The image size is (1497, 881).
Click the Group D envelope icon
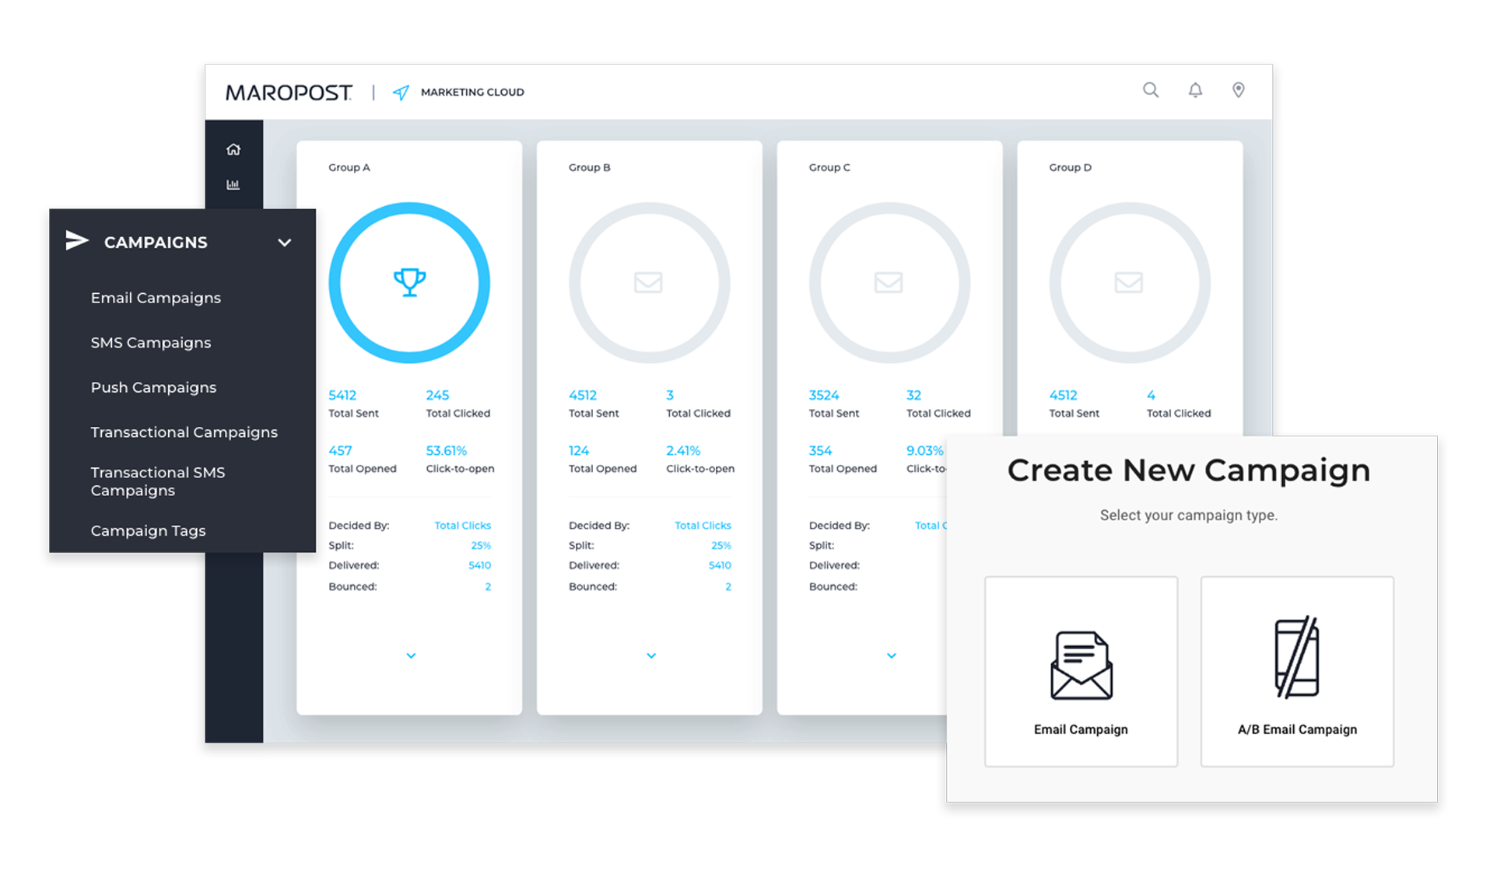pos(1128,281)
